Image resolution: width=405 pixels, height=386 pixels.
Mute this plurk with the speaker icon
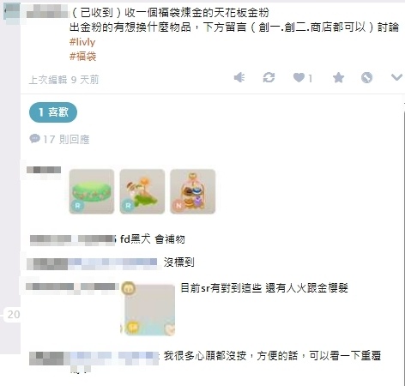pyautogui.click(x=239, y=77)
